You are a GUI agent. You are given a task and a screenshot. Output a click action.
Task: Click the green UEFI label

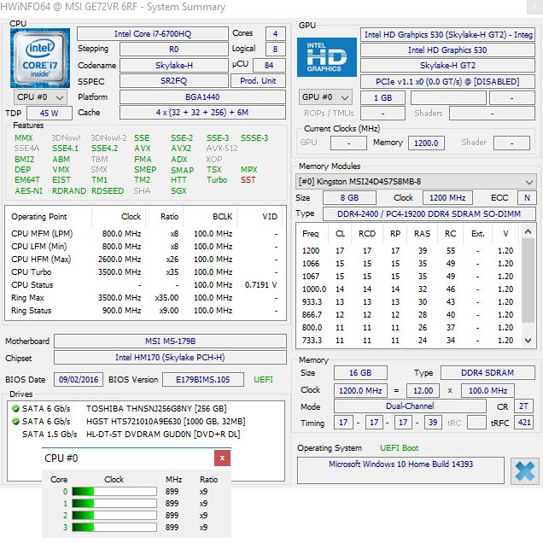[263, 380]
